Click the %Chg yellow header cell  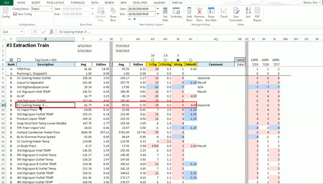pos(153,65)
